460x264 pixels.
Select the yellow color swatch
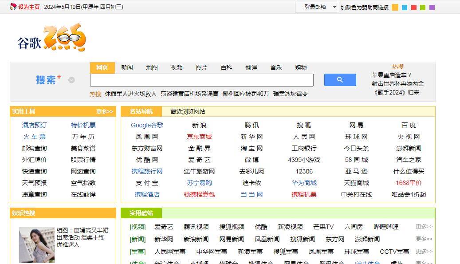point(395,8)
